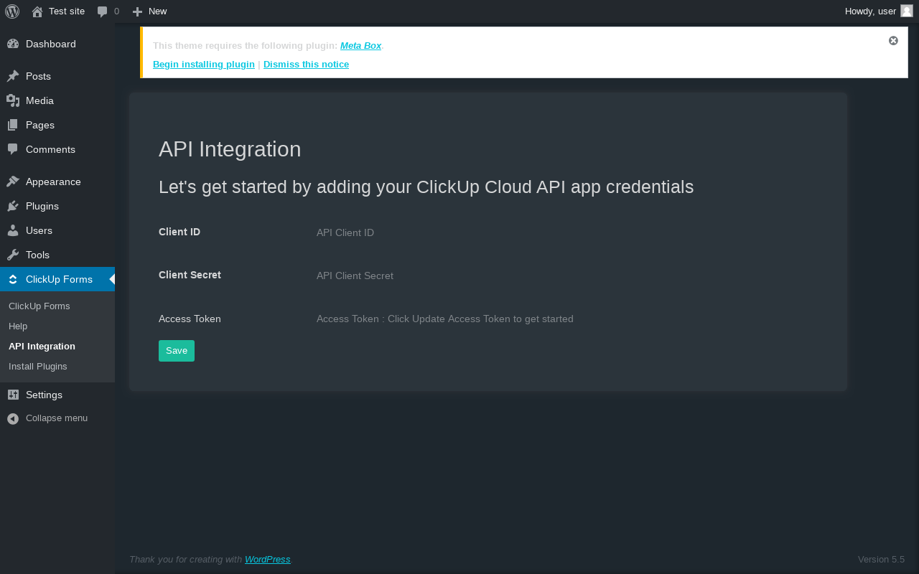Go to the Posts menu
Viewport: 919px width, 574px height.
pos(57,76)
